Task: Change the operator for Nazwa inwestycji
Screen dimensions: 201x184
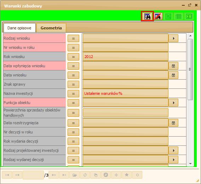Action: (73, 94)
